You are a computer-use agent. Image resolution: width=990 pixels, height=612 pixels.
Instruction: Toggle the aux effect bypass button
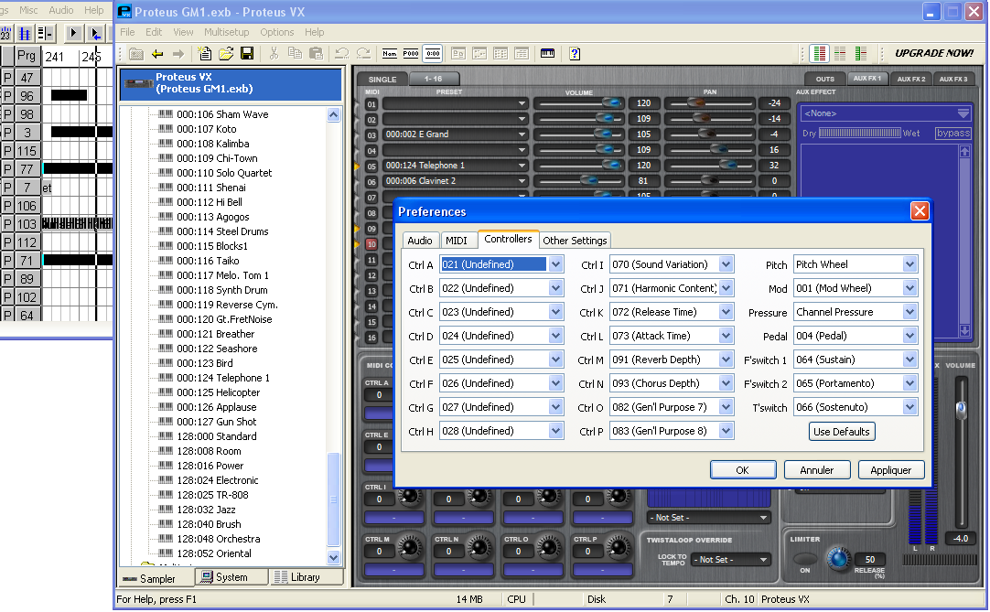click(952, 134)
